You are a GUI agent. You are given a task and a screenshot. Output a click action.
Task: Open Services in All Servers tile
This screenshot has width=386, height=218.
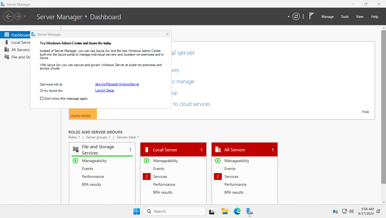point(231,176)
